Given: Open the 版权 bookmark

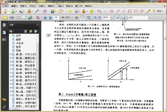Looking at the screenshot, I should point(18,36).
